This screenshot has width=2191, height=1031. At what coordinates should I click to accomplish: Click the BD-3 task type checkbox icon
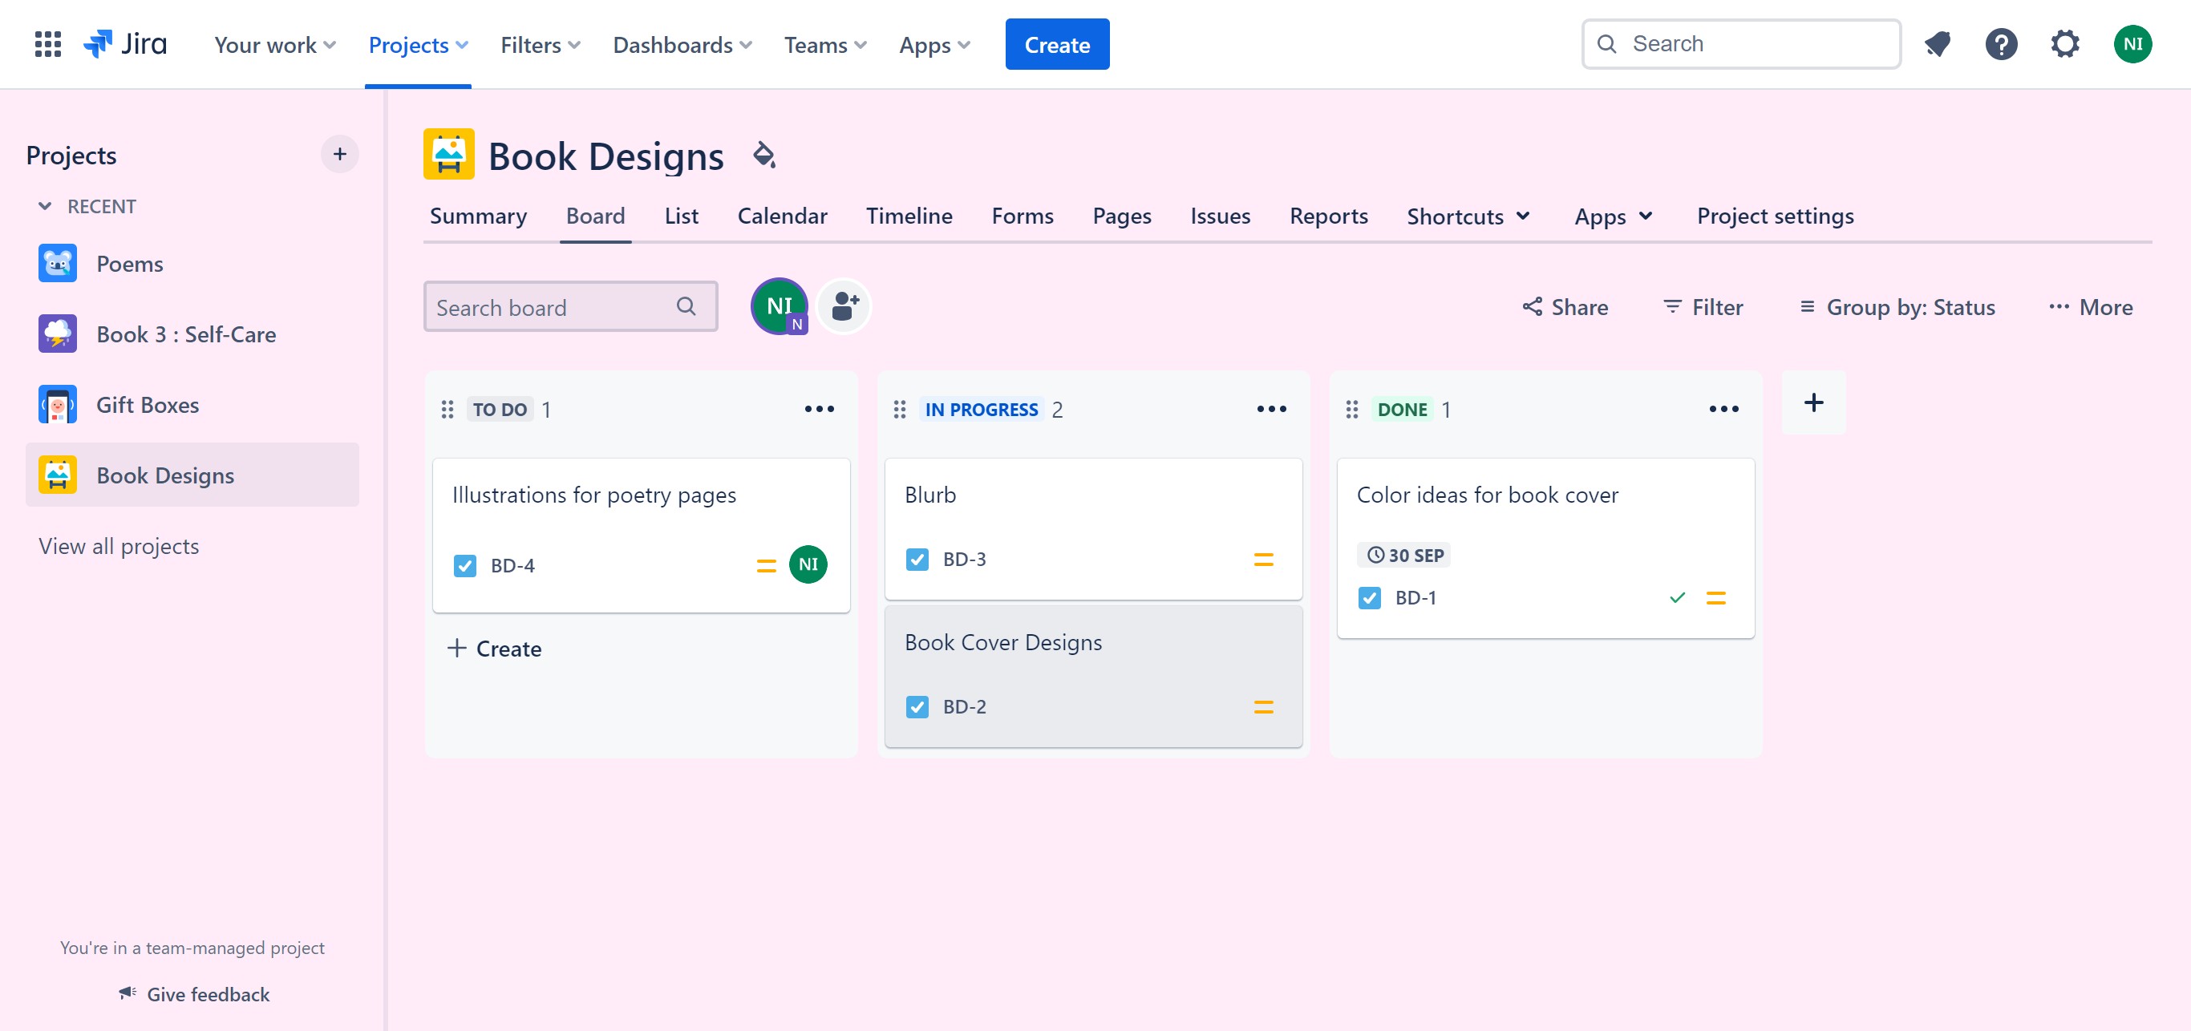coord(917,560)
